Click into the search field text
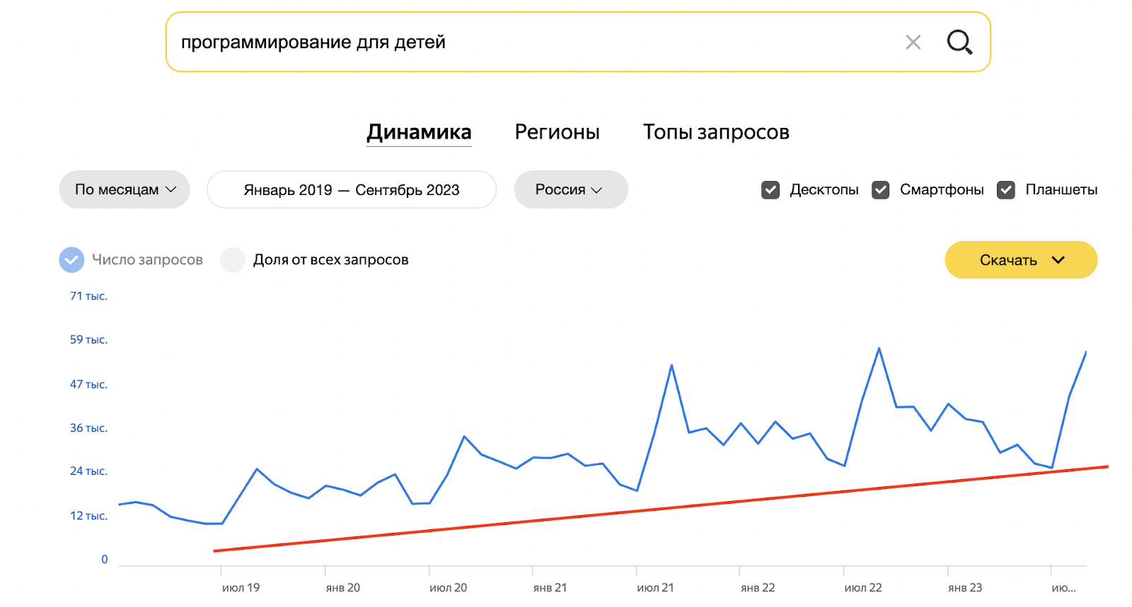 pos(313,42)
